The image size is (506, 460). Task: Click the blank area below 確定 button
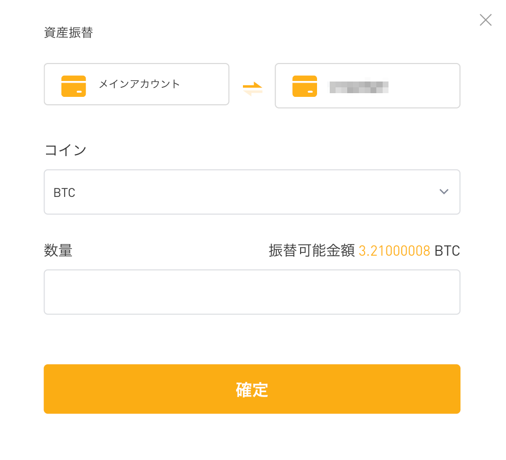pos(252,436)
